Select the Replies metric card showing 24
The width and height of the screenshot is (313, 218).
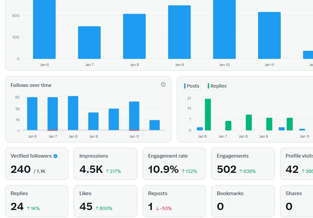coord(37,201)
